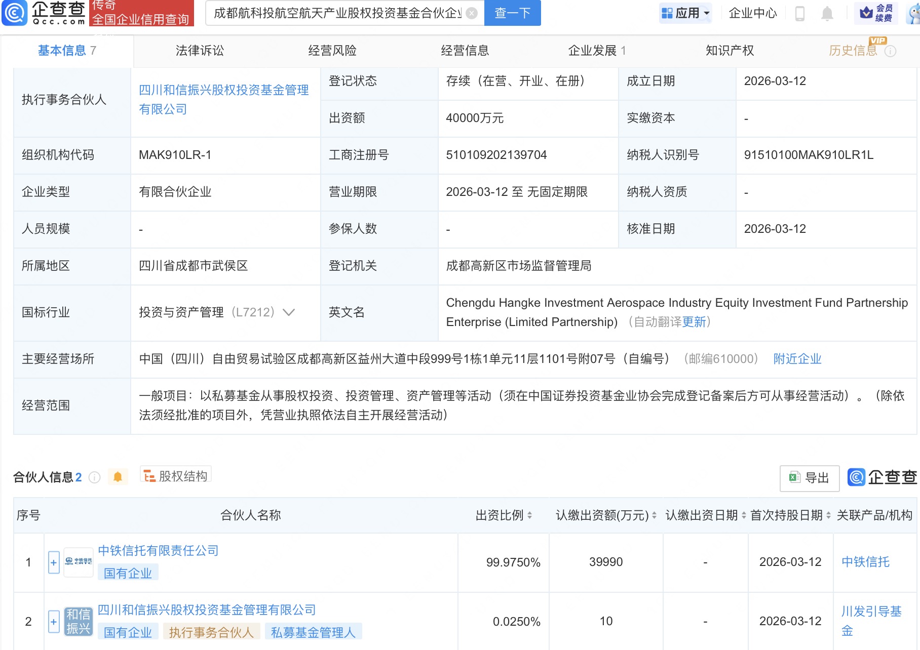Click the 中铁信托 company logo thumbnail

coord(79,562)
